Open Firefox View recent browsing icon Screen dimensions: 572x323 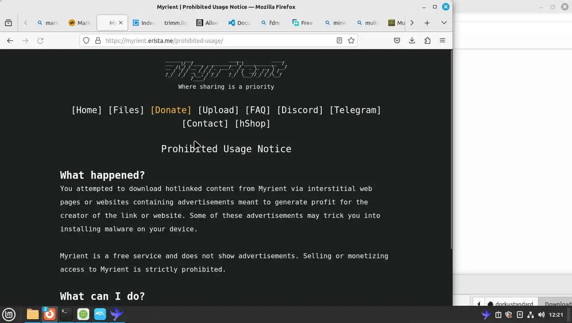point(8,23)
